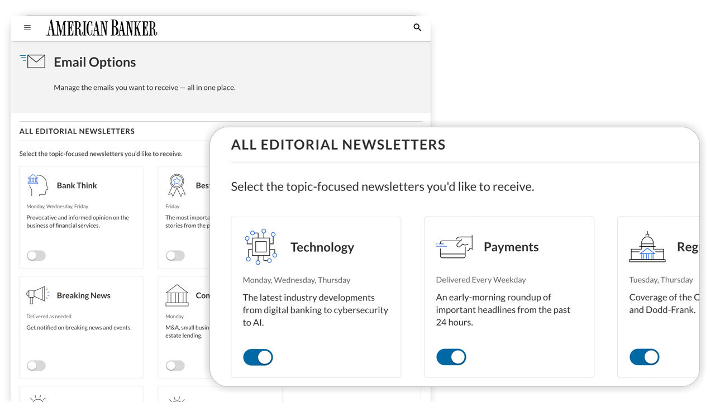This screenshot has height=402, width=715.
Task: Click the Bank Think head icon
Action: [37, 185]
